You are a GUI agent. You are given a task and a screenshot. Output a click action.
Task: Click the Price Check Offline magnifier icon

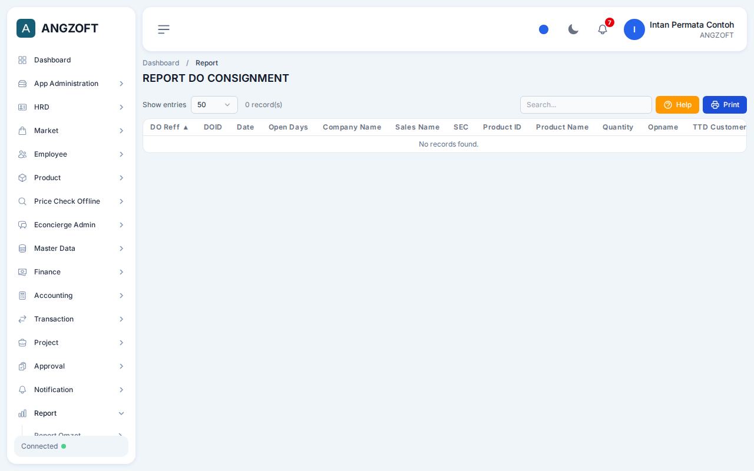pos(22,201)
